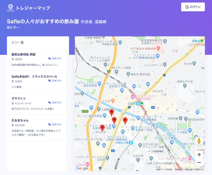Screen dimensions: 212x175
Task: Click the ピン一覧 panel header
Action: (38, 42)
